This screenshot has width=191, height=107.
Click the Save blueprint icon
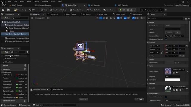click(x=3, y=10)
